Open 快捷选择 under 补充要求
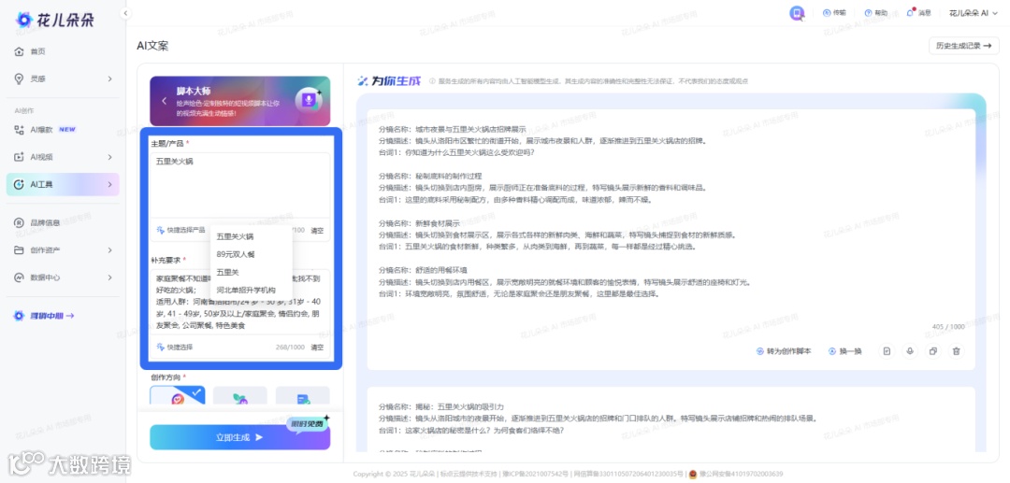 click(175, 348)
